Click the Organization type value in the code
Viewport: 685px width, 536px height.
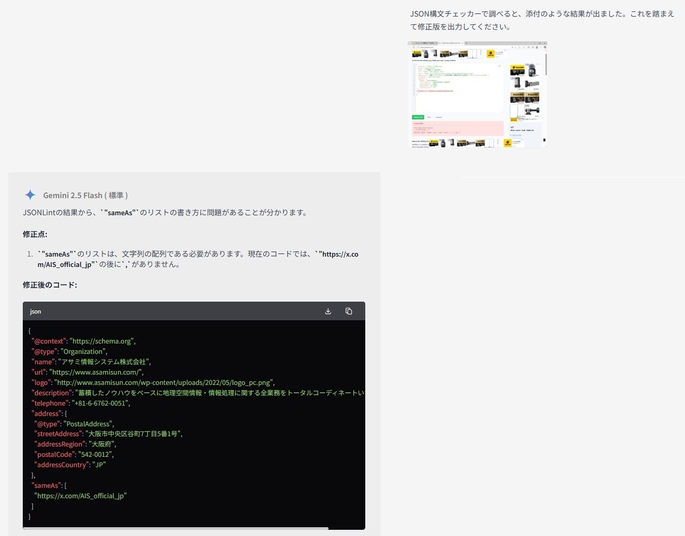[x=84, y=351]
